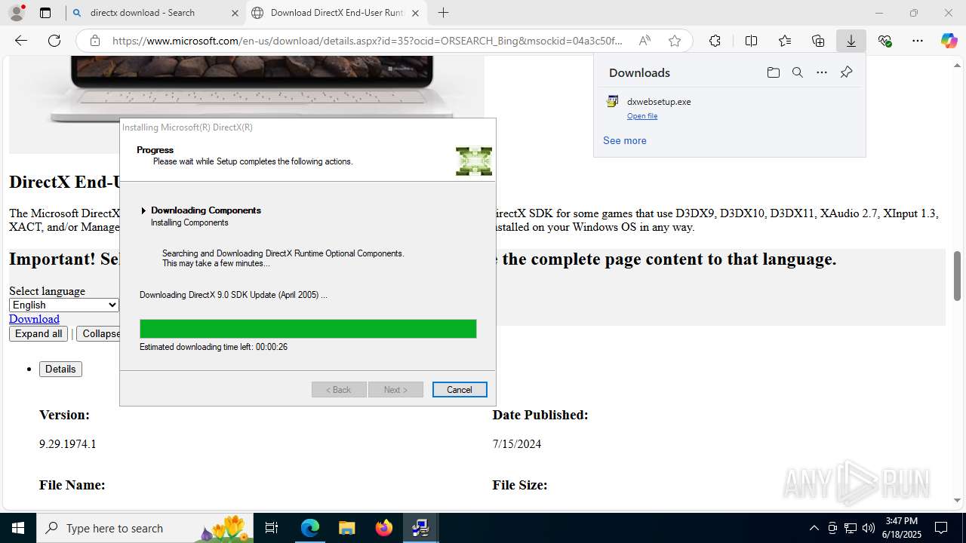Open the browser profile icon
Screen dimensions: 966x543
(17, 13)
